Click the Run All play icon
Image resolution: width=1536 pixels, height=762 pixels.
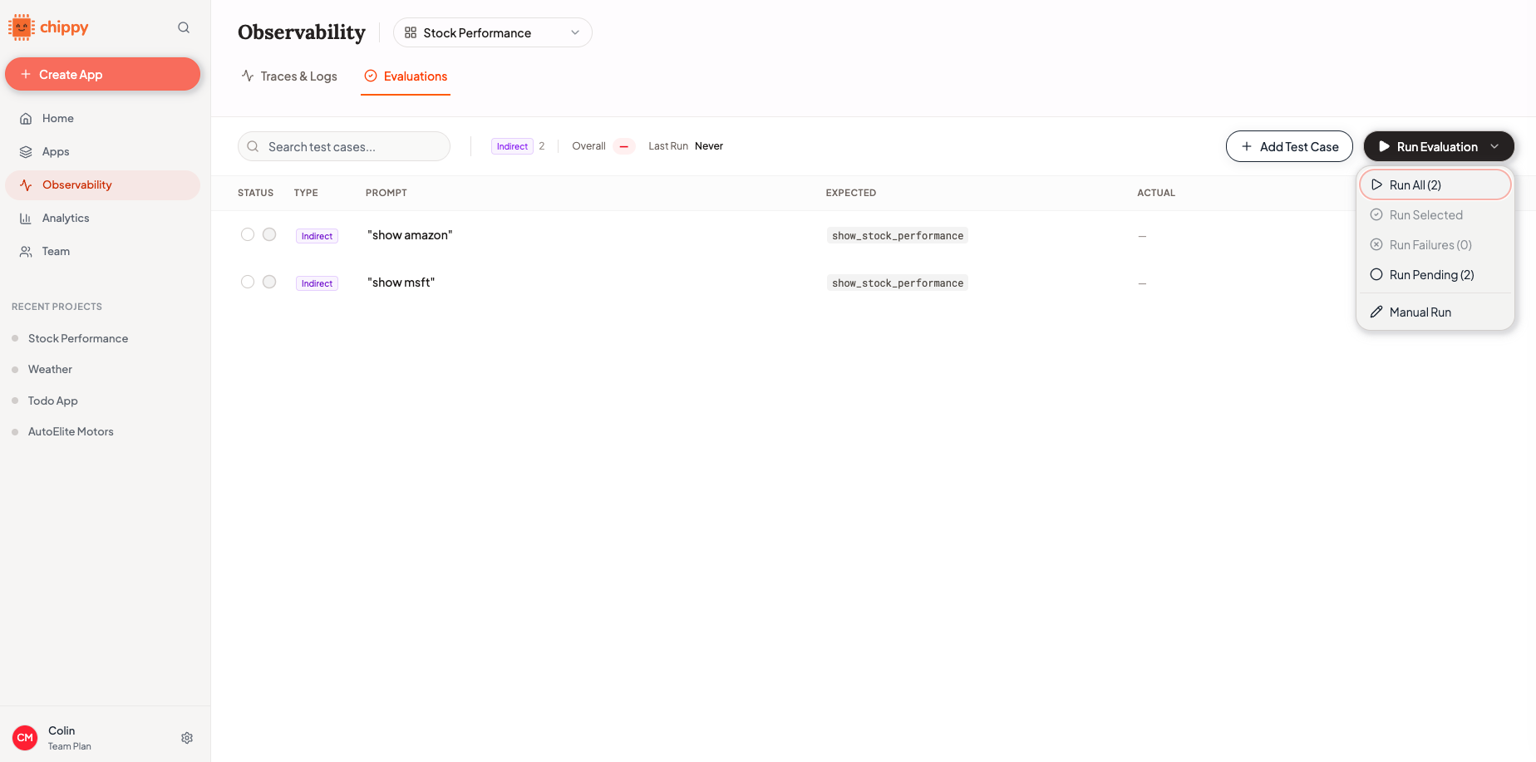(1376, 185)
